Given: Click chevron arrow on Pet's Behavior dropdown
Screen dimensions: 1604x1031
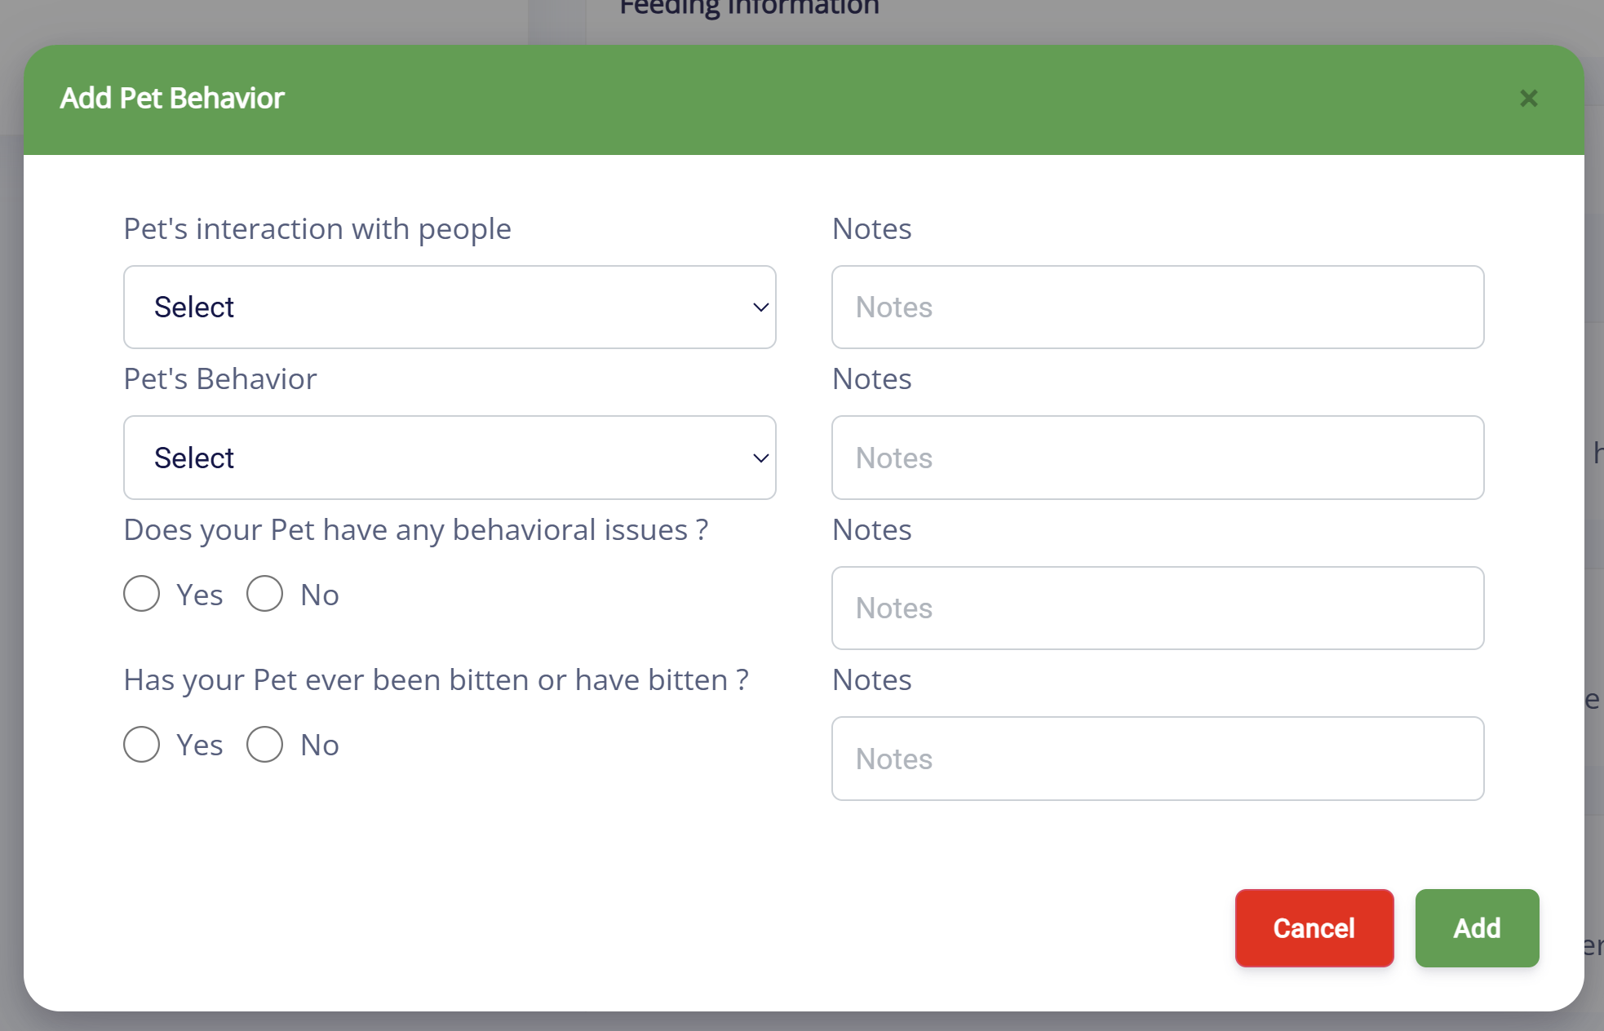Looking at the screenshot, I should point(760,458).
